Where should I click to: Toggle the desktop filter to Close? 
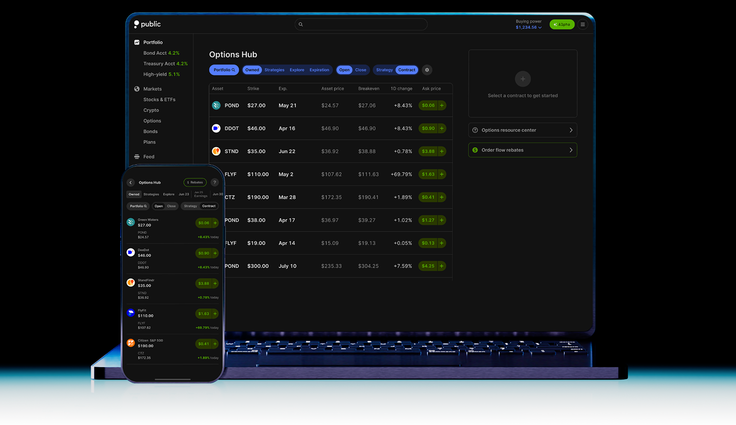pos(361,70)
